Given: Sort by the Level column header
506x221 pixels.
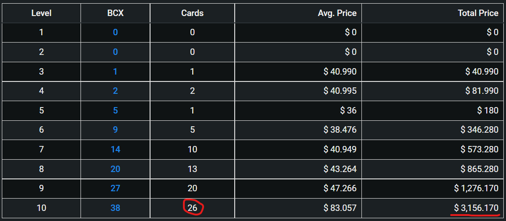Looking at the screenshot, I should 41,13.
